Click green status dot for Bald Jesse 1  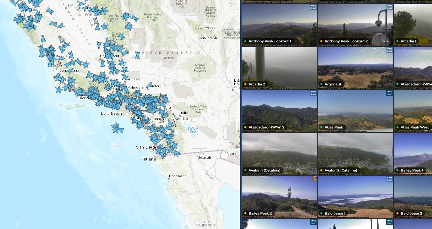pos(321,213)
